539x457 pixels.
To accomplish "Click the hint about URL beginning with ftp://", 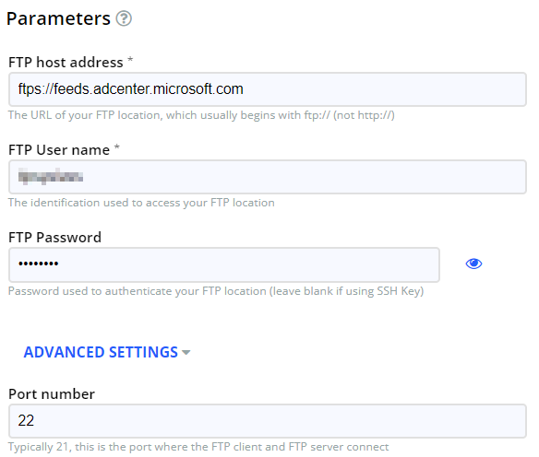I will click(x=201, y=115).
